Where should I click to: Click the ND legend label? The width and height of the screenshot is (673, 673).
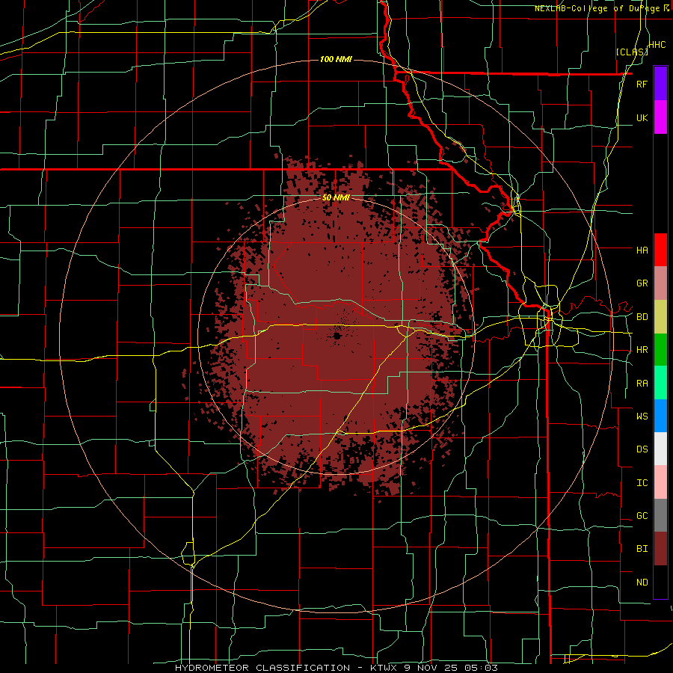click(x=642, y=583)
